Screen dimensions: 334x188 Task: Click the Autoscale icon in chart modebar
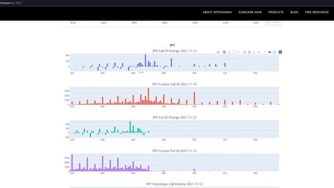(x=254, y=52)
